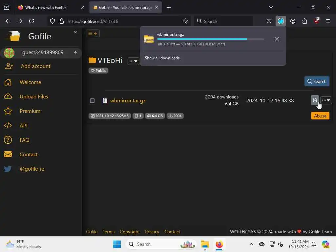Screen dimensions: 336x252
Task: Select Add account in sidebar
Action: pos(35,66)
